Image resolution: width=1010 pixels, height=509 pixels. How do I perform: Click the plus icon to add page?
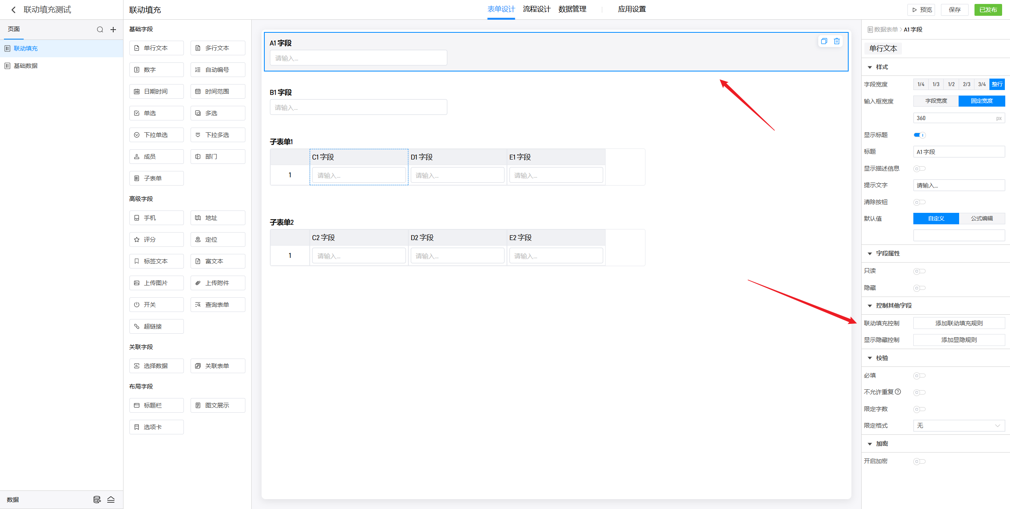(x=113, y=30)
